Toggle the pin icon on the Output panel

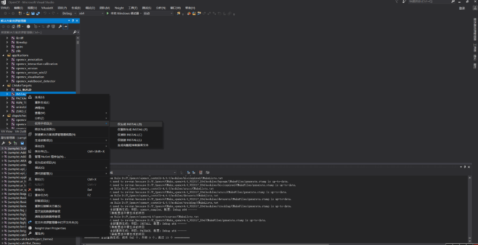[465, 167]
